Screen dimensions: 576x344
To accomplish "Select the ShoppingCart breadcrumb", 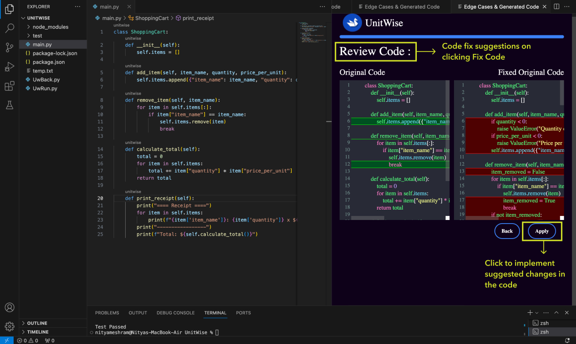I will [x=149, y=18].
